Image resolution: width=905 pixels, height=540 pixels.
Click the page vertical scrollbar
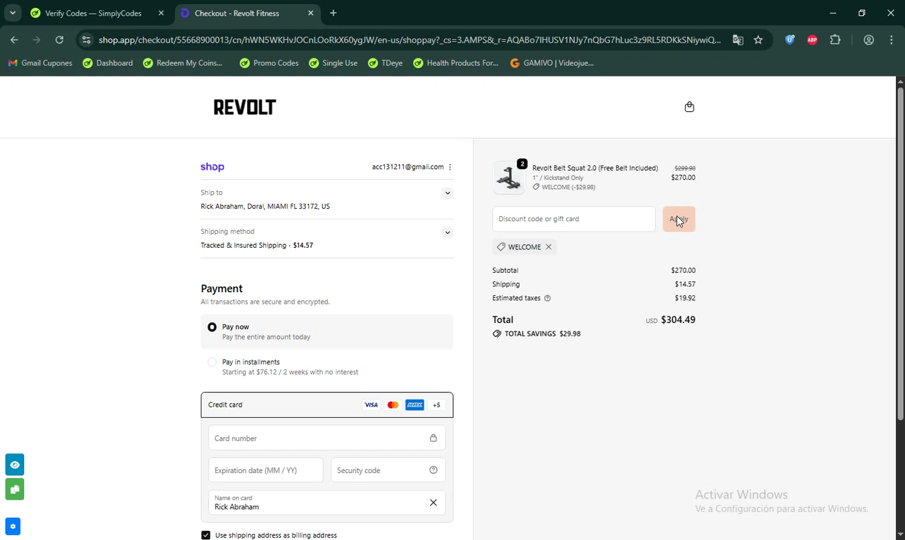point(900,253)
